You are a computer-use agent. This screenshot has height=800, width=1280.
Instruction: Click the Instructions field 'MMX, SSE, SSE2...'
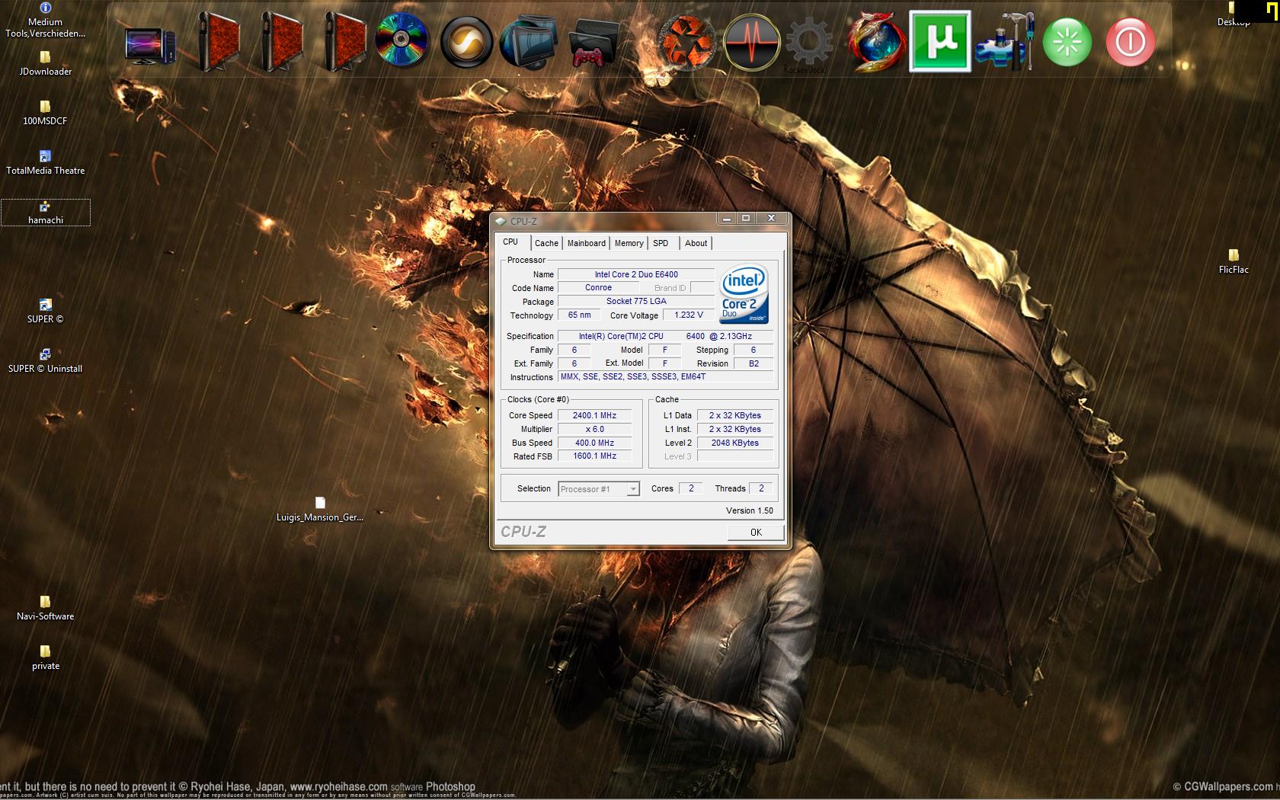click(x=665, y=377)
